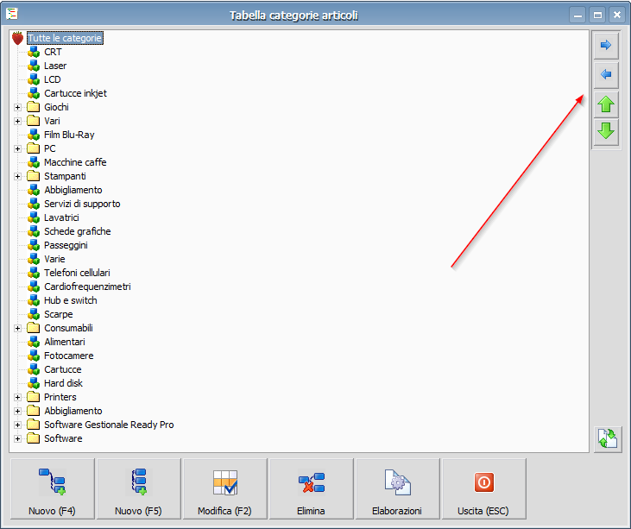Viewport: 631px width, 529px height.
Task: Click the Consumabili folder icon
Action: (34, 328)
